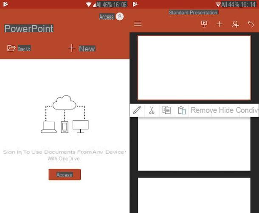The height and width of the screenshot is (213, 259).
Task: Tap the right screen status bar notification icon
Action: [x=135, y=4]
